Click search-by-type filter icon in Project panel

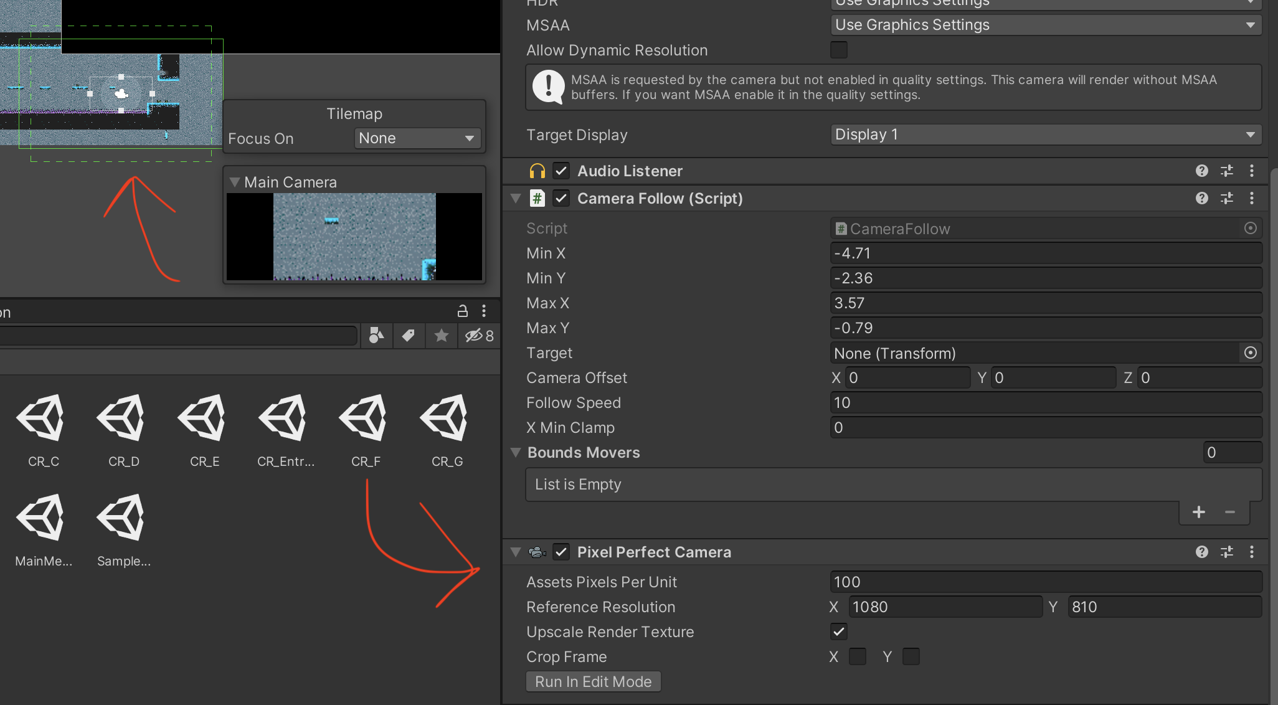[x=376, y=336]
